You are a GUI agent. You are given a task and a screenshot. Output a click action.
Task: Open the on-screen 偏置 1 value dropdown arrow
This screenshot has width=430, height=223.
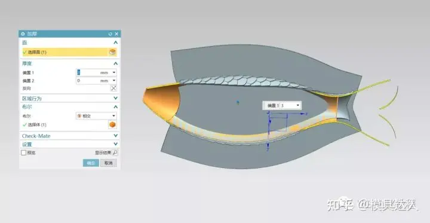tap(298, 105)
